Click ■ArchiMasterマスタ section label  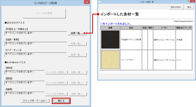15,62
